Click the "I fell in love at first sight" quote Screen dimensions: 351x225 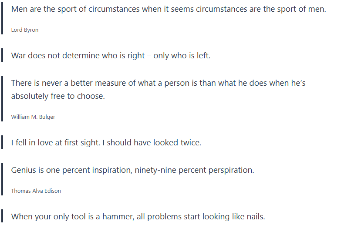[106, 142]
